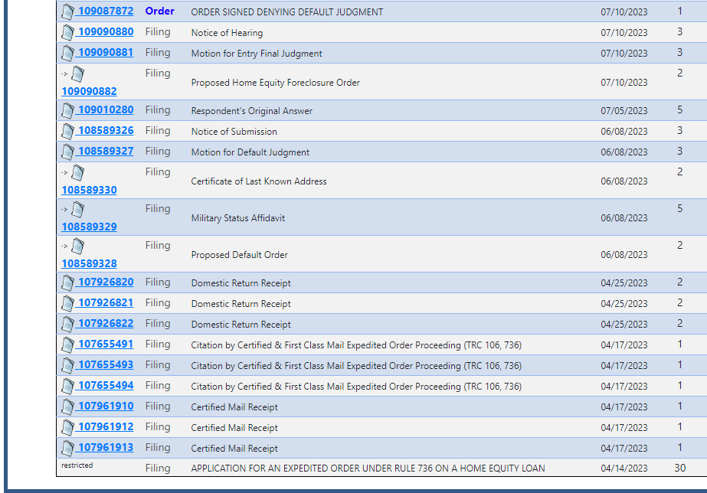Follow the 107926820 number link
The image size is (707, 493).
[x=106, y=282]
